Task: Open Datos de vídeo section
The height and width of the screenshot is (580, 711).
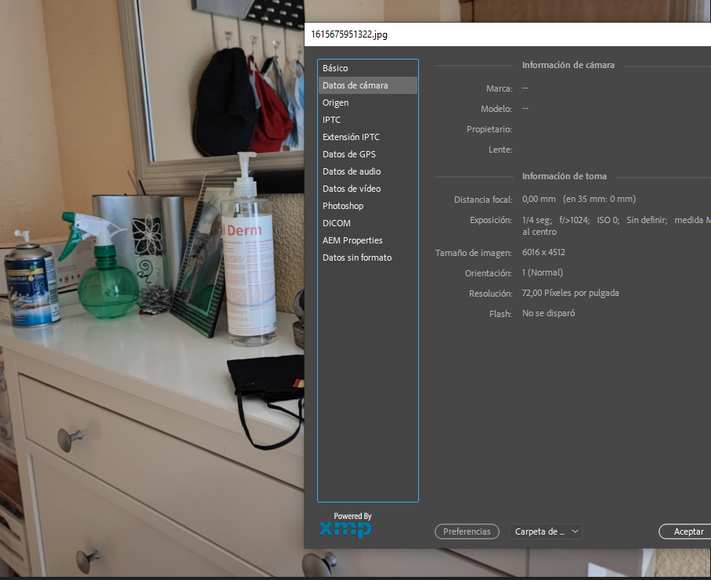Action: tap(367, 189)
